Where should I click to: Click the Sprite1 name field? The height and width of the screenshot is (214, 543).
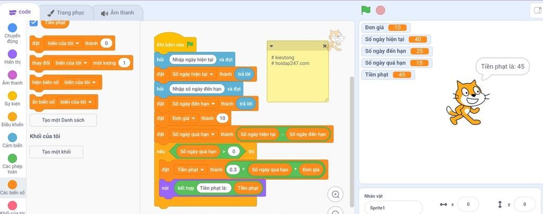393,208
